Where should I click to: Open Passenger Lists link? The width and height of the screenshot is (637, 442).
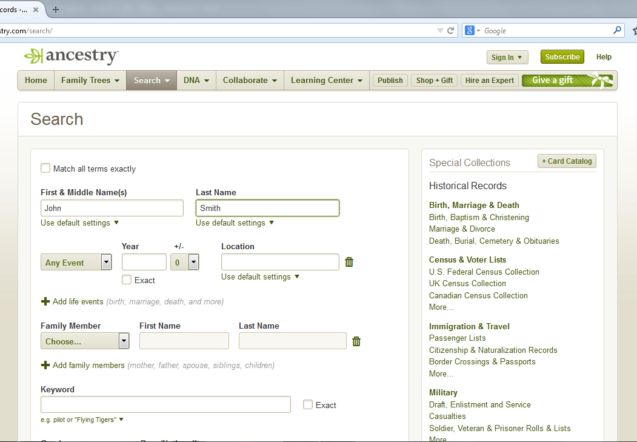tap(458, 338)
